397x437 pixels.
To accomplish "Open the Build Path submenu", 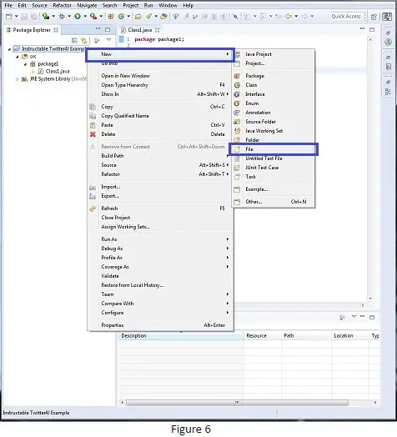I will pos(160,156).
